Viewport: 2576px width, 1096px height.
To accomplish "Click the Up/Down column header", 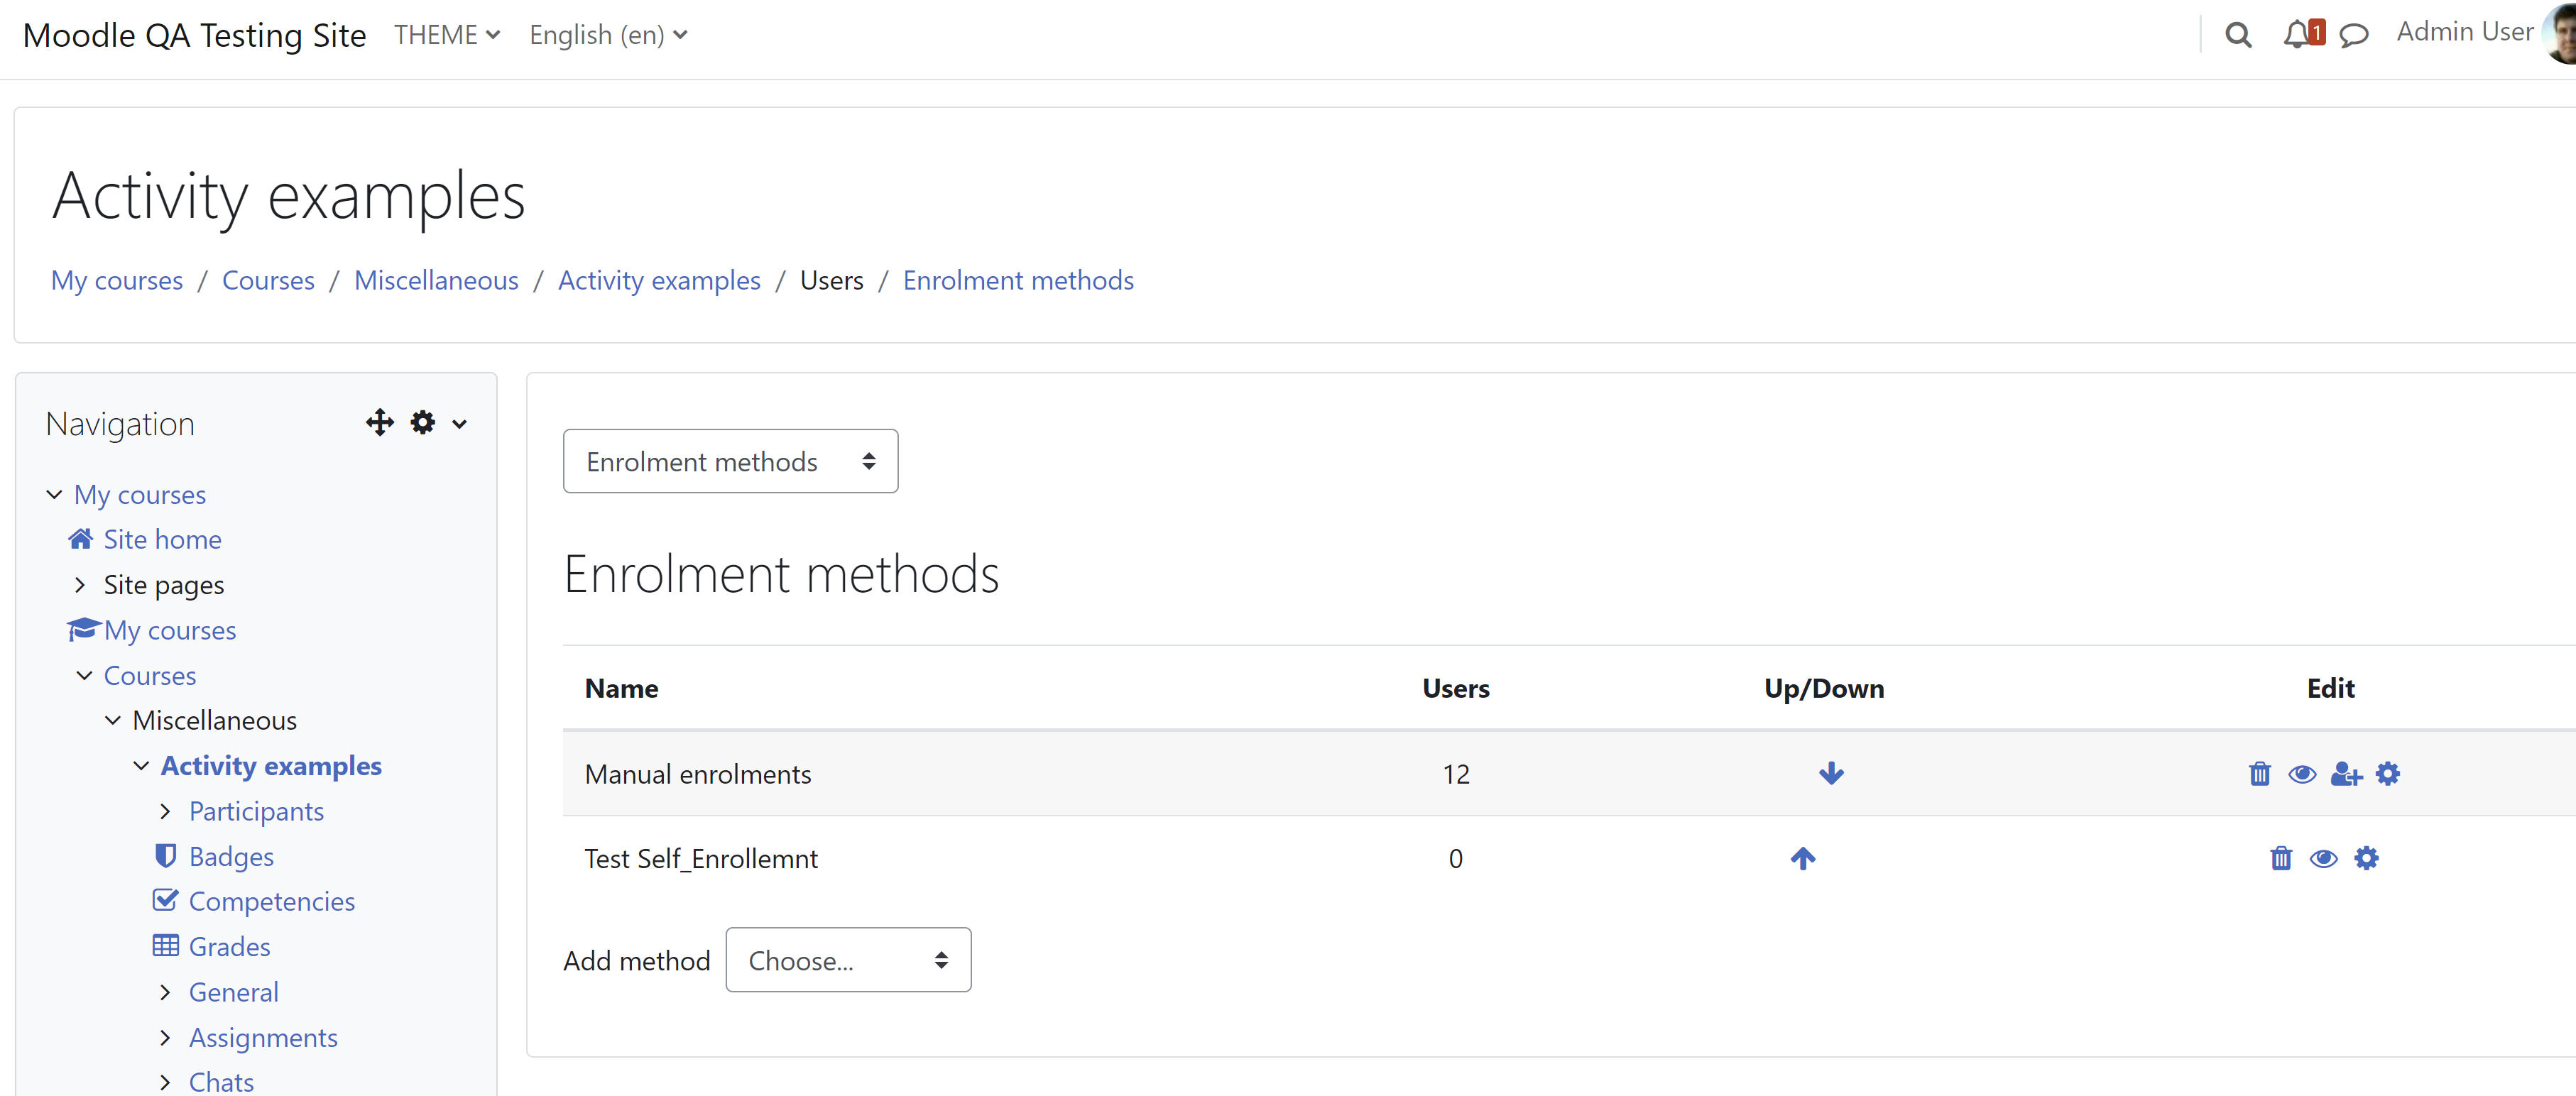I will [1824, 688].
